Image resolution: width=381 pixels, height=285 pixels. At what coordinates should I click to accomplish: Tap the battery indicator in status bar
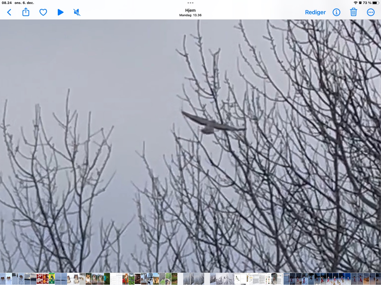click(375, 3)
